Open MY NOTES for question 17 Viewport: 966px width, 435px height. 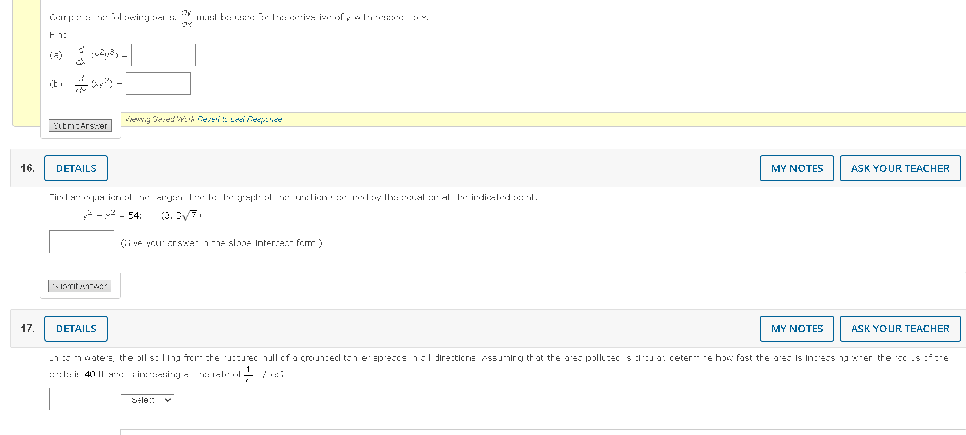(x=797, y=329)
